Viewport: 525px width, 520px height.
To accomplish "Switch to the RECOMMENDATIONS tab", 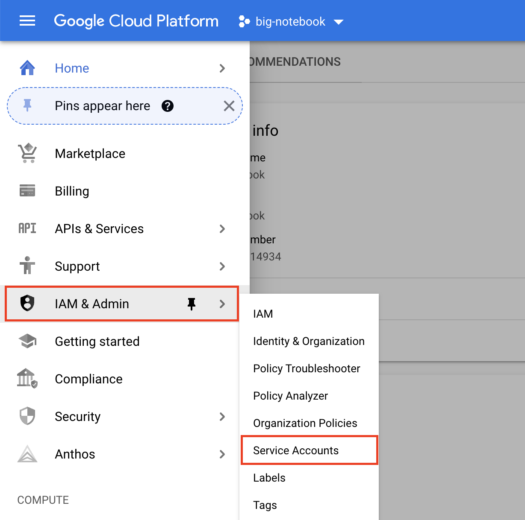I will point(295,62).
